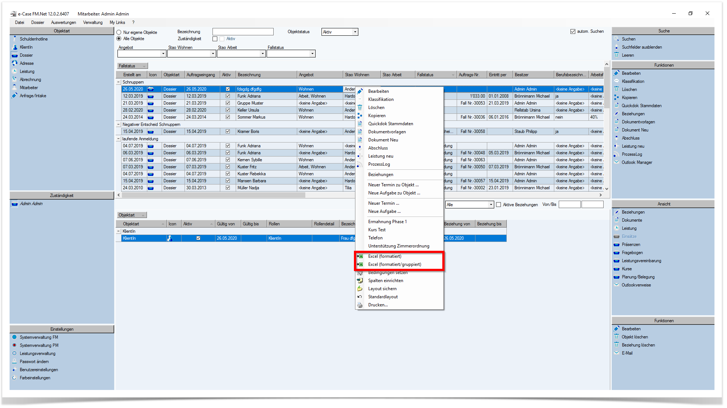727x408 pixels.
Task: Open the Fallstatus filter dropdown
Action: (312, 54)
